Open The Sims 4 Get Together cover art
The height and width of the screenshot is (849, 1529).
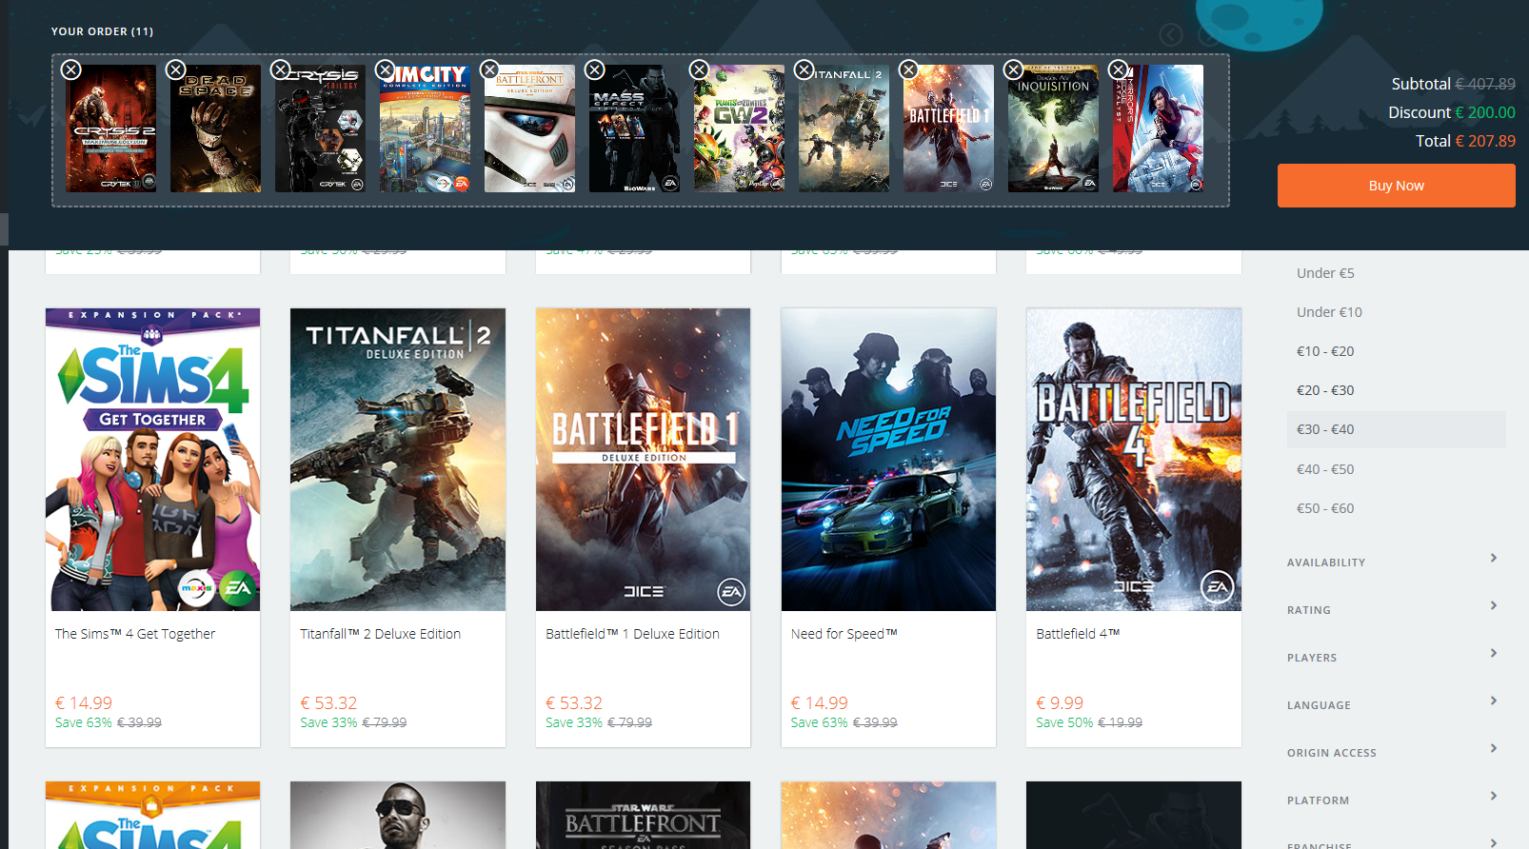click(152, 460)
